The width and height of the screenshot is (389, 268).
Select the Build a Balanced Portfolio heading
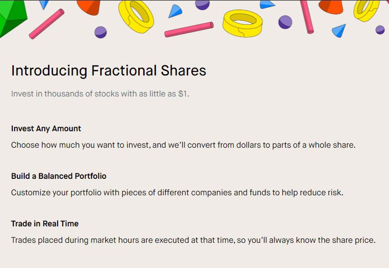[59, 176]
